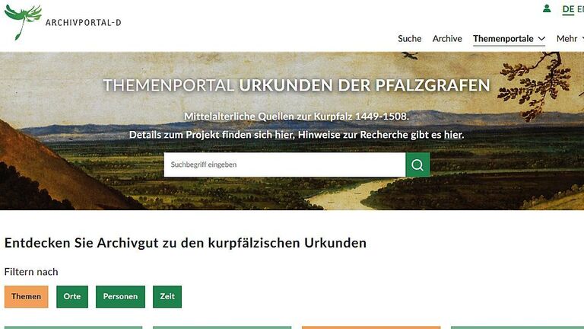Open the Suche menu item

pyautogui.click(x=409, y=38)
